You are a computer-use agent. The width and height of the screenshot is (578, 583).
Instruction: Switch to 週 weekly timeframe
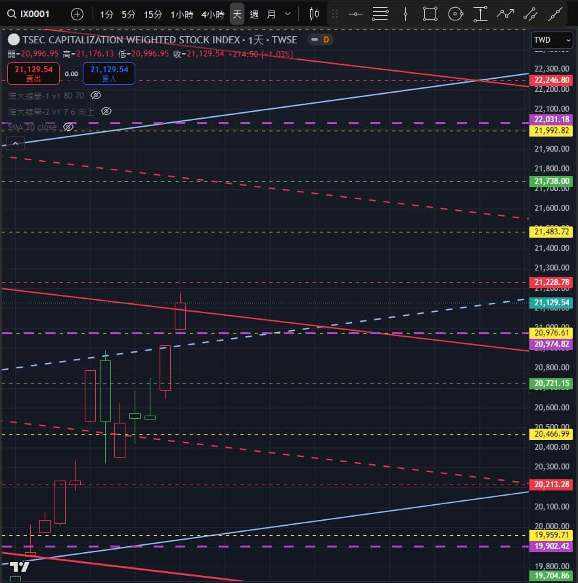point(254,14)
